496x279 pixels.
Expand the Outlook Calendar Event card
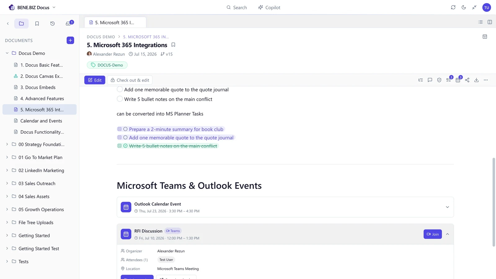(x=447, y=207)
